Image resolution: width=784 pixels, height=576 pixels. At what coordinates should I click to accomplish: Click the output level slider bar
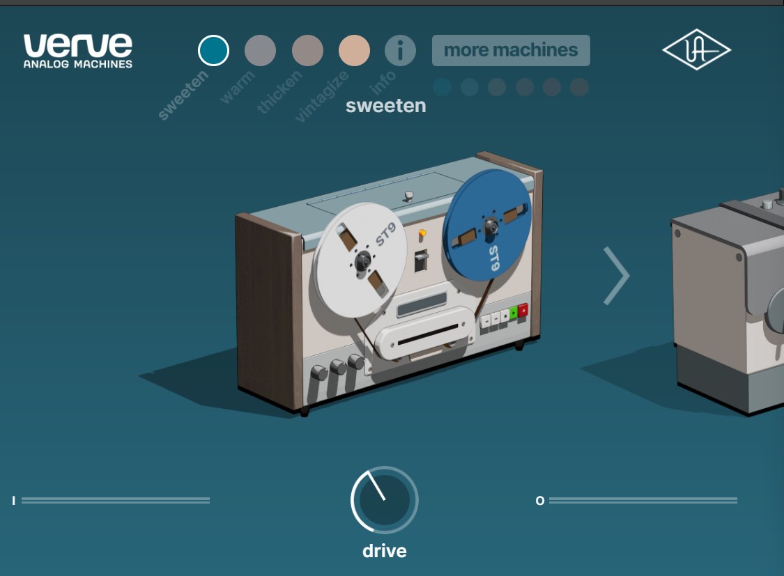coord(643,500)
